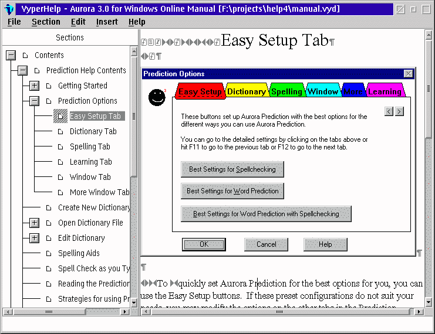This screenshot has height=334, width=435.
Task: Collapse the Contents tree node
Action: pos(11,55)
